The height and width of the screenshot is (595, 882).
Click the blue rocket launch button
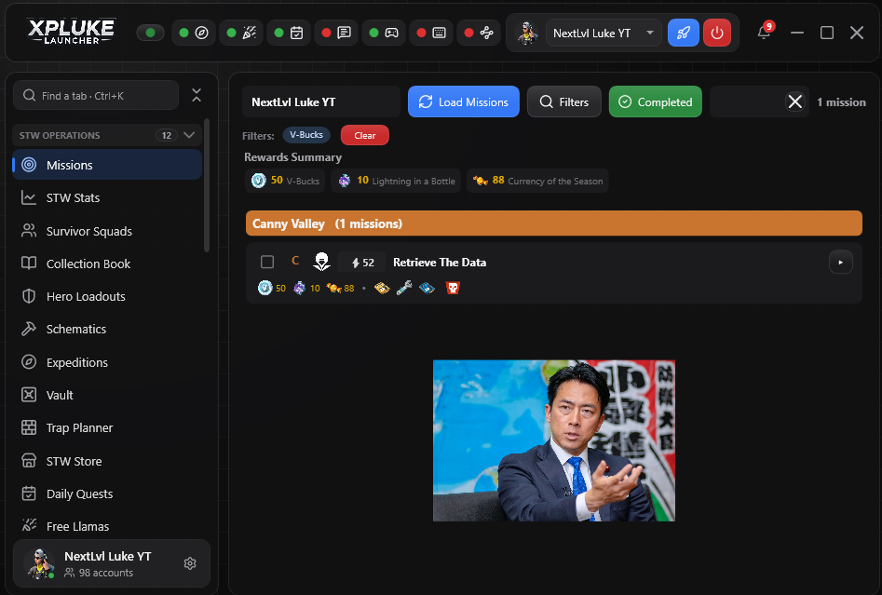684,34
